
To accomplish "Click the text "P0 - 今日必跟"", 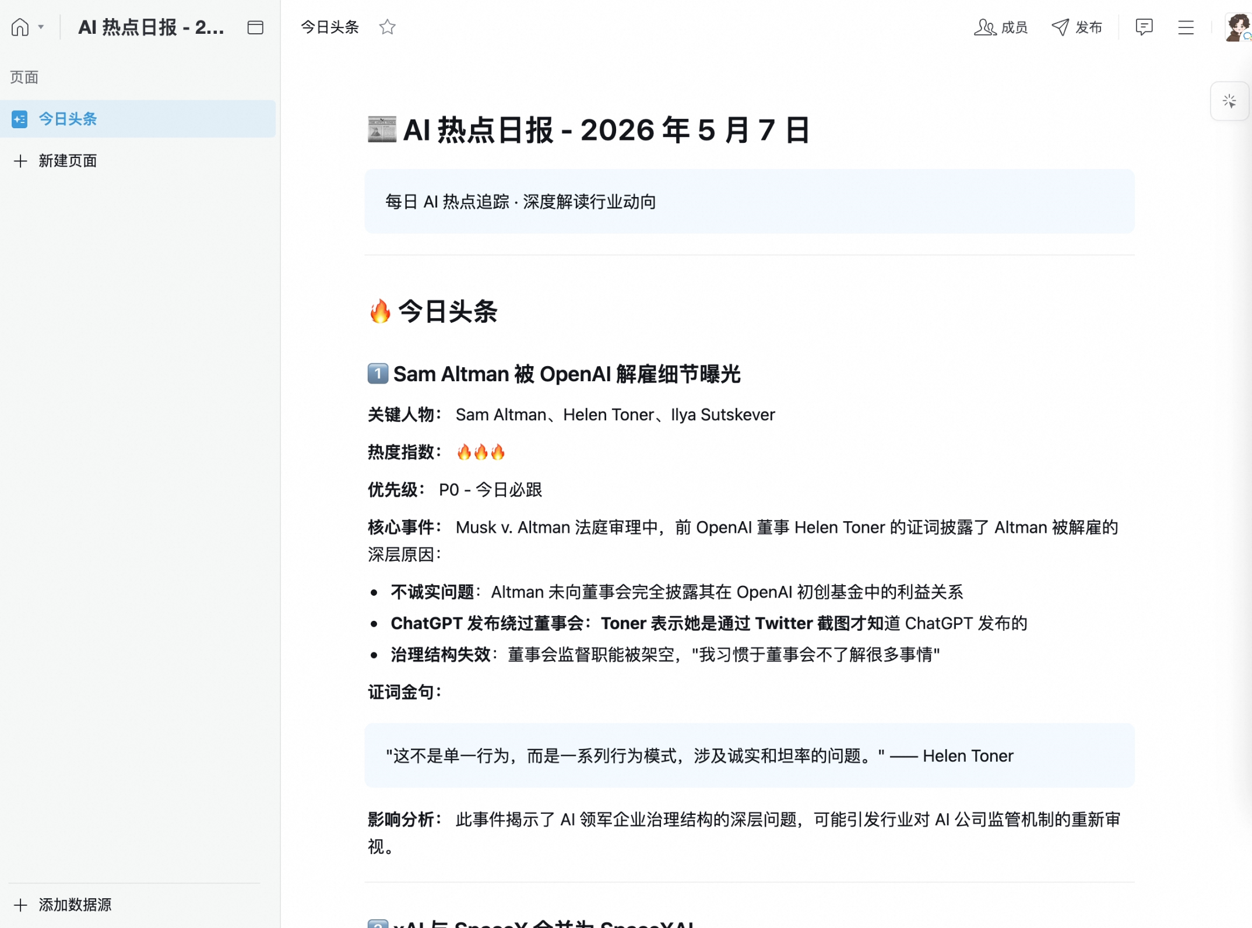I will tap(490, 490).
